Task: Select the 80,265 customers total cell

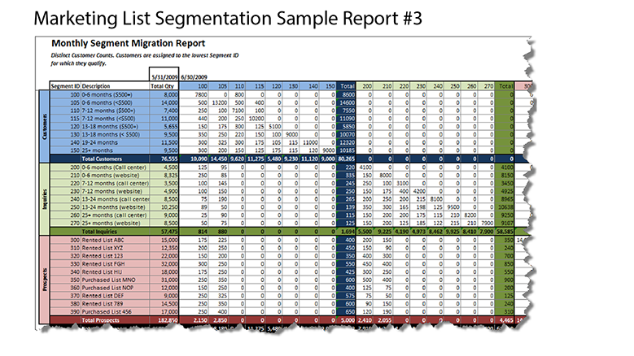Action: click(347, 159)
